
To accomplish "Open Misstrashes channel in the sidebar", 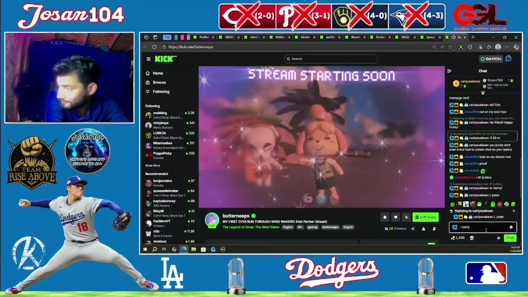I will point(170,145).
